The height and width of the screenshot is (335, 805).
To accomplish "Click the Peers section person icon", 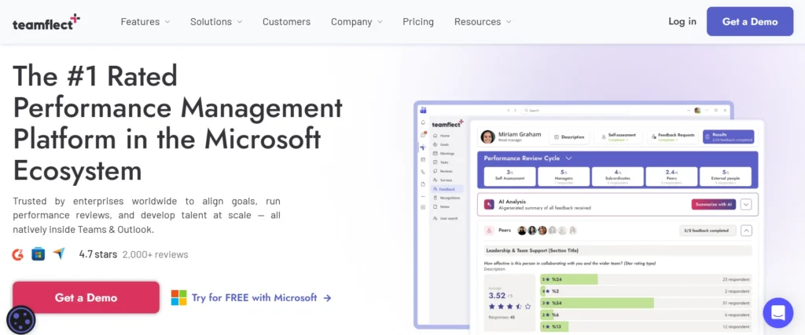I will pos(489,231).
